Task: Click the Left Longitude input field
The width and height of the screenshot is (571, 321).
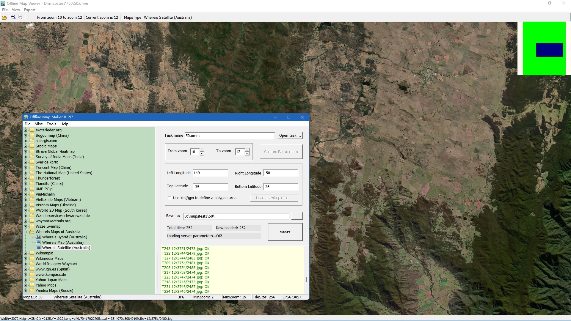Action: point(210,173)
